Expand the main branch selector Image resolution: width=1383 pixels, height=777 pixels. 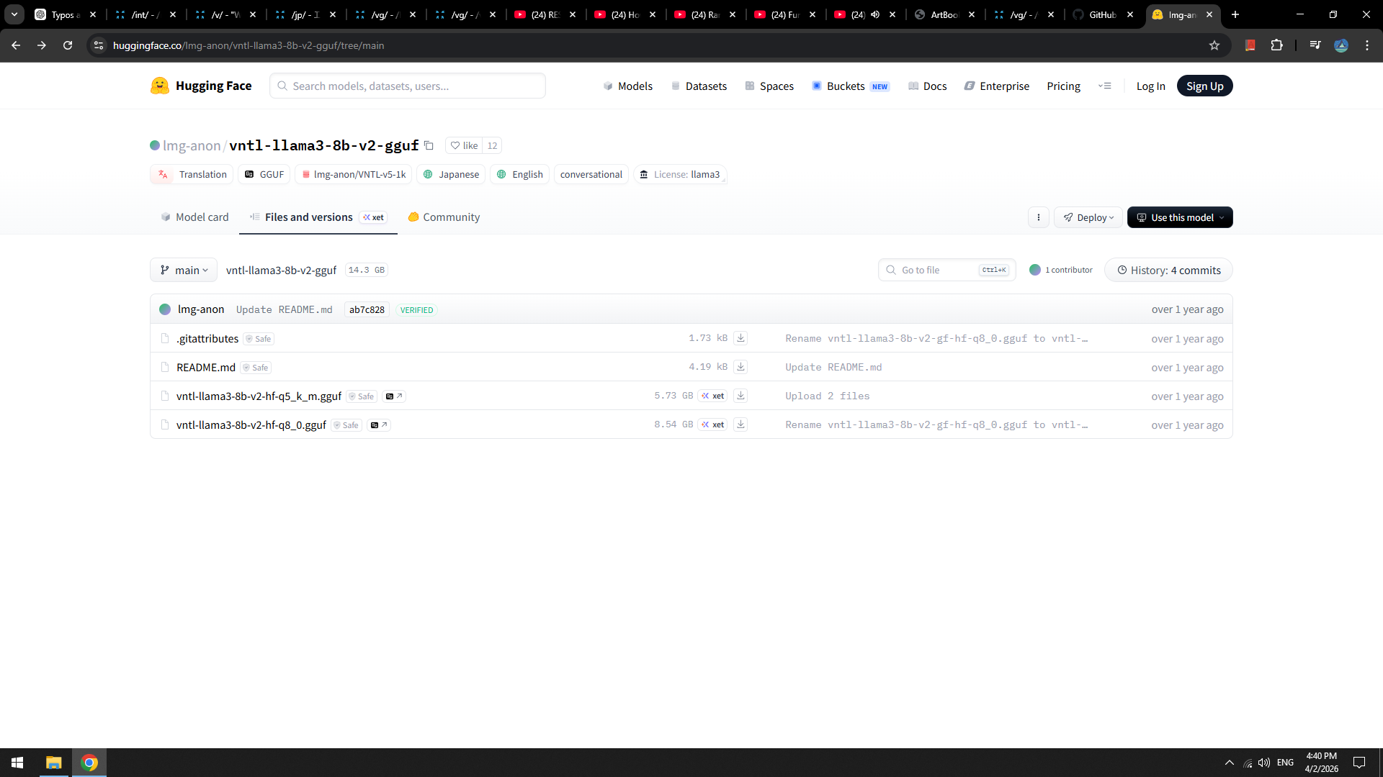tap(184, 270)
